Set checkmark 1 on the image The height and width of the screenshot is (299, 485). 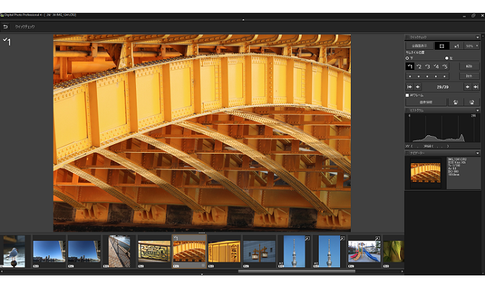[410, 66]
